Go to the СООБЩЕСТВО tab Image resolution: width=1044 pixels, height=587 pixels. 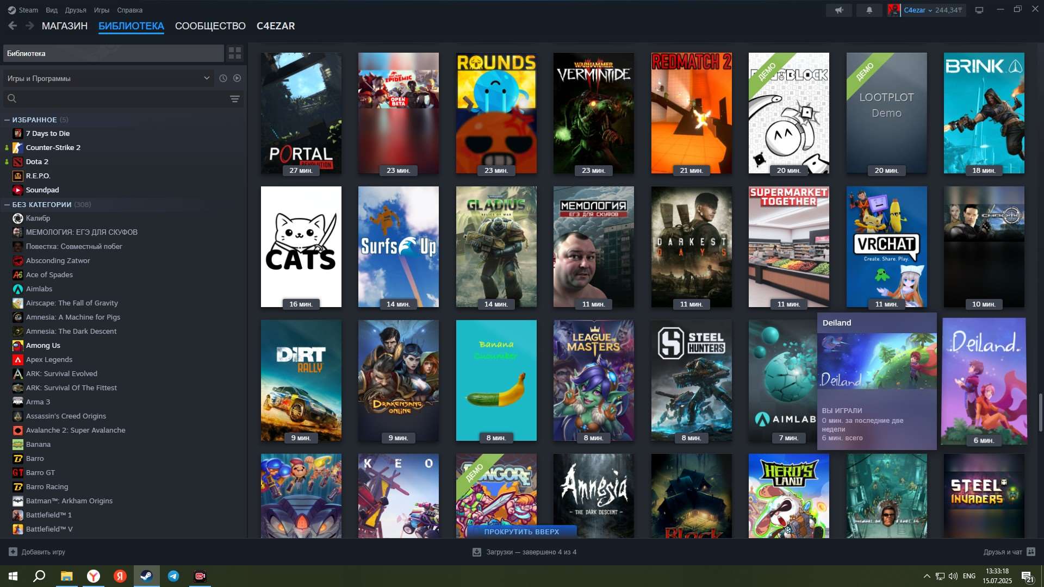[x=210, y=26]
